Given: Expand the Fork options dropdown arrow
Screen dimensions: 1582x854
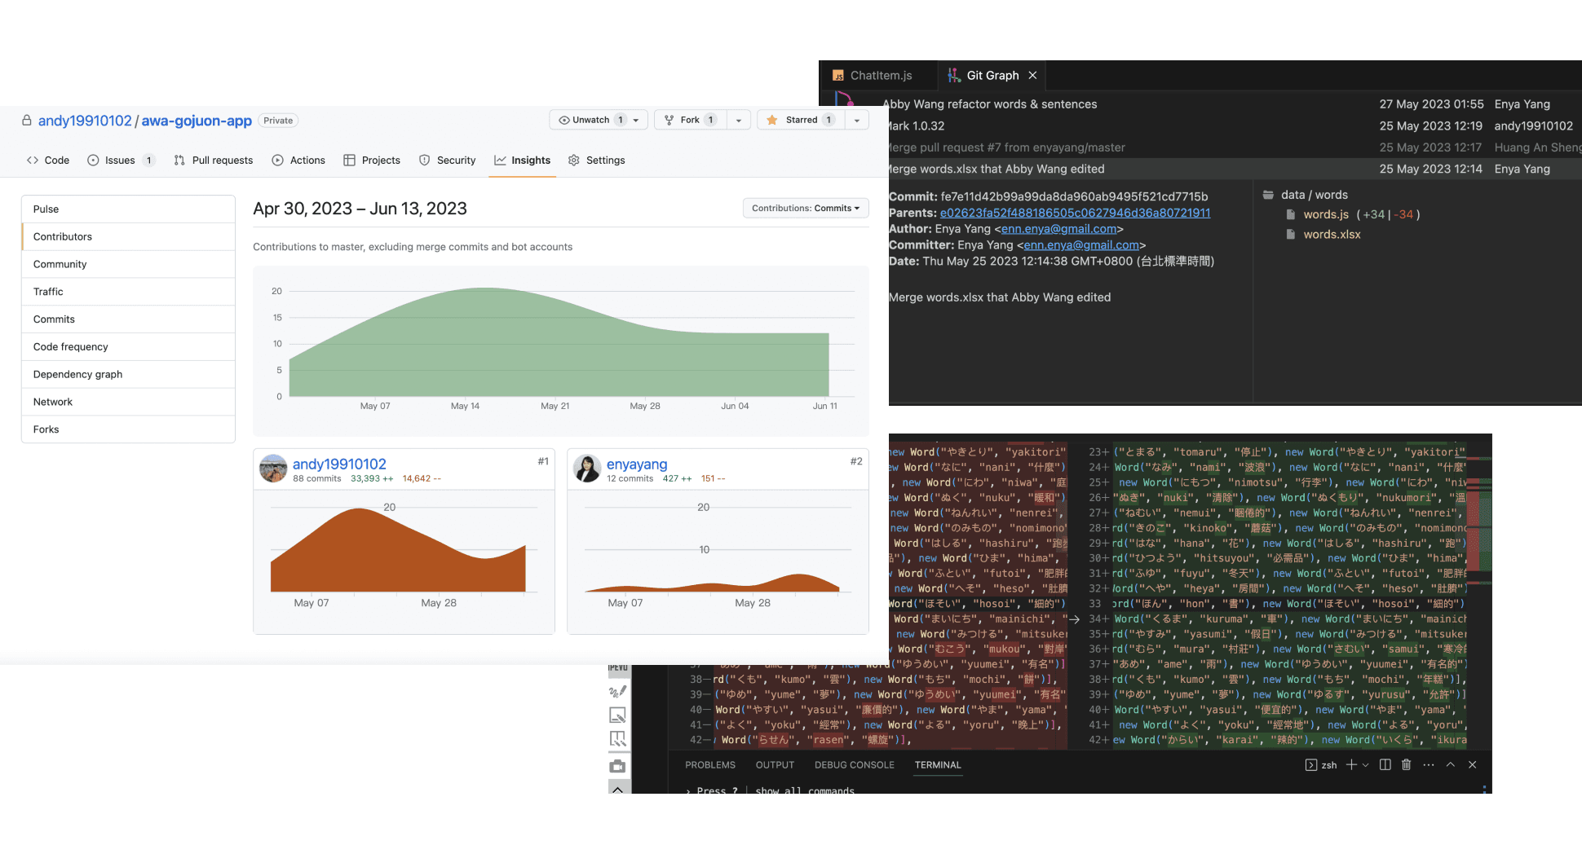Looking at the screenshot, I should pyautogui.click(x=739, y=120).
